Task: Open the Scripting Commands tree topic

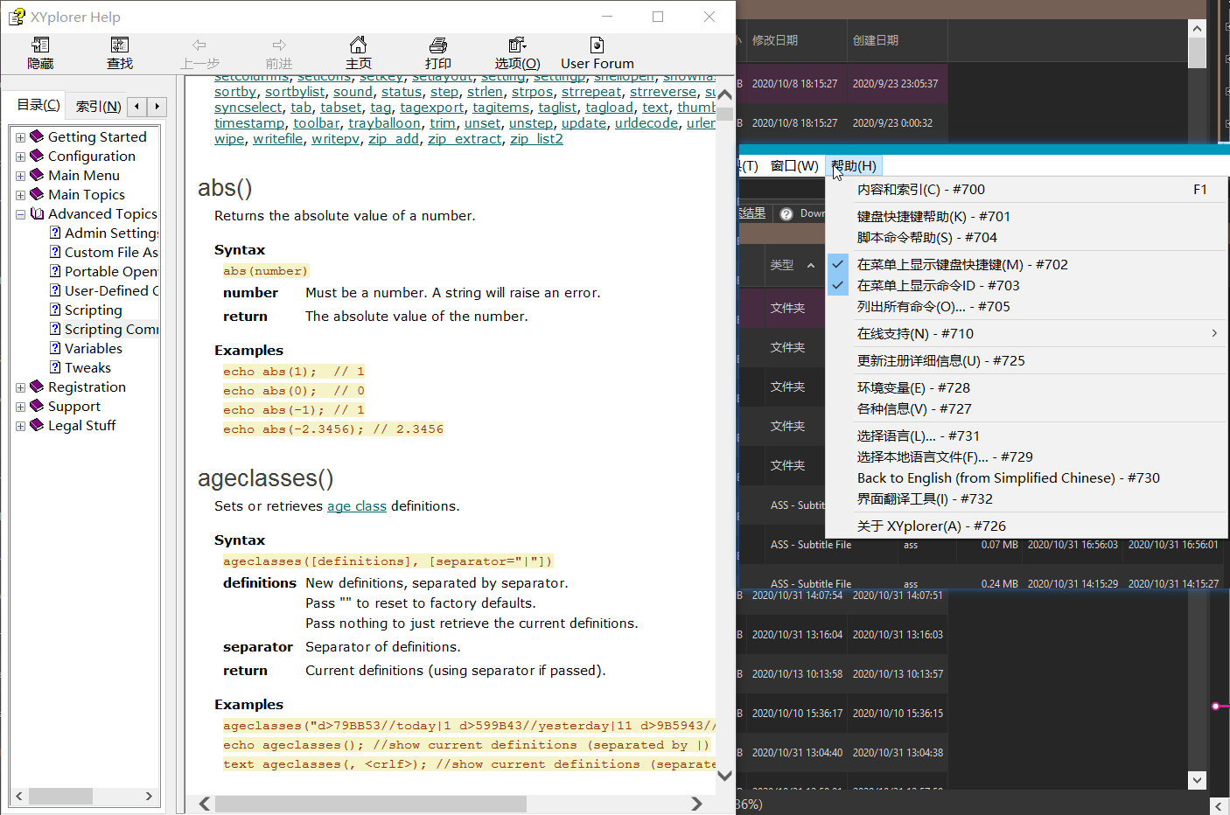Action: click(x=111, y=329)
